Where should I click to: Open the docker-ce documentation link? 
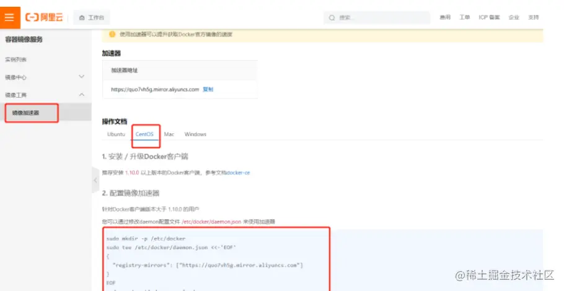(x=238, y=173)
